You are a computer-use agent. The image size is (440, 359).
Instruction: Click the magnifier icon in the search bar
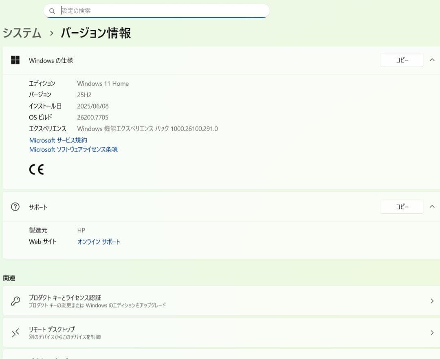(x=52, y=11)
